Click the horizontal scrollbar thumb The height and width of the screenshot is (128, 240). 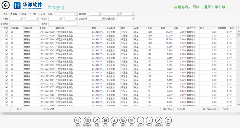47,113
